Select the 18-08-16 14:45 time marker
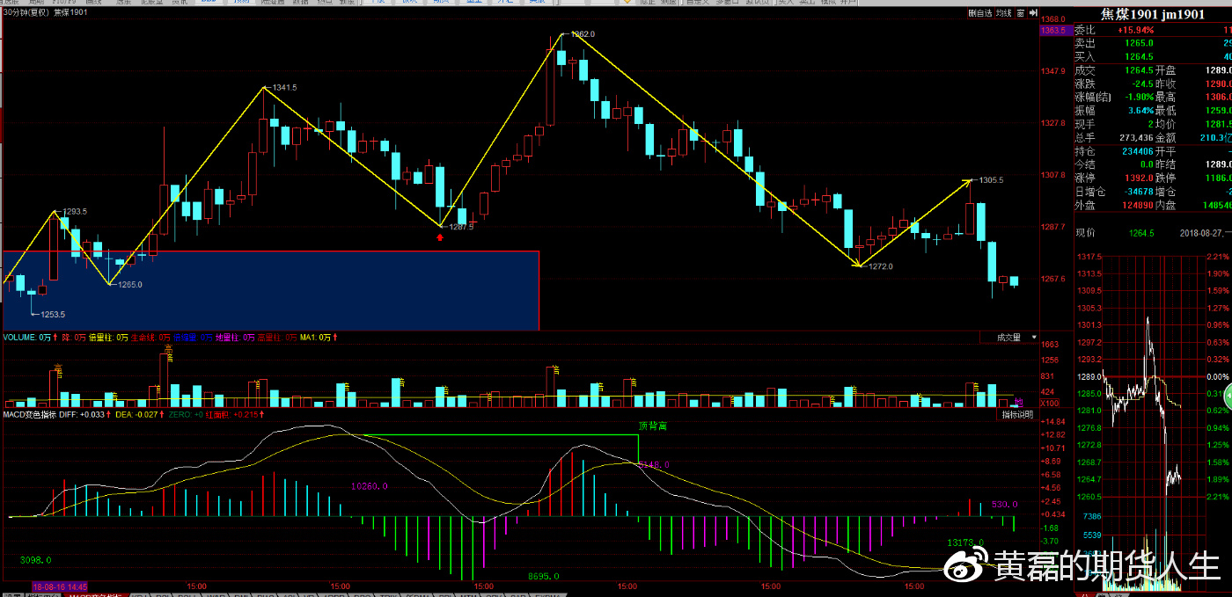 60,586
